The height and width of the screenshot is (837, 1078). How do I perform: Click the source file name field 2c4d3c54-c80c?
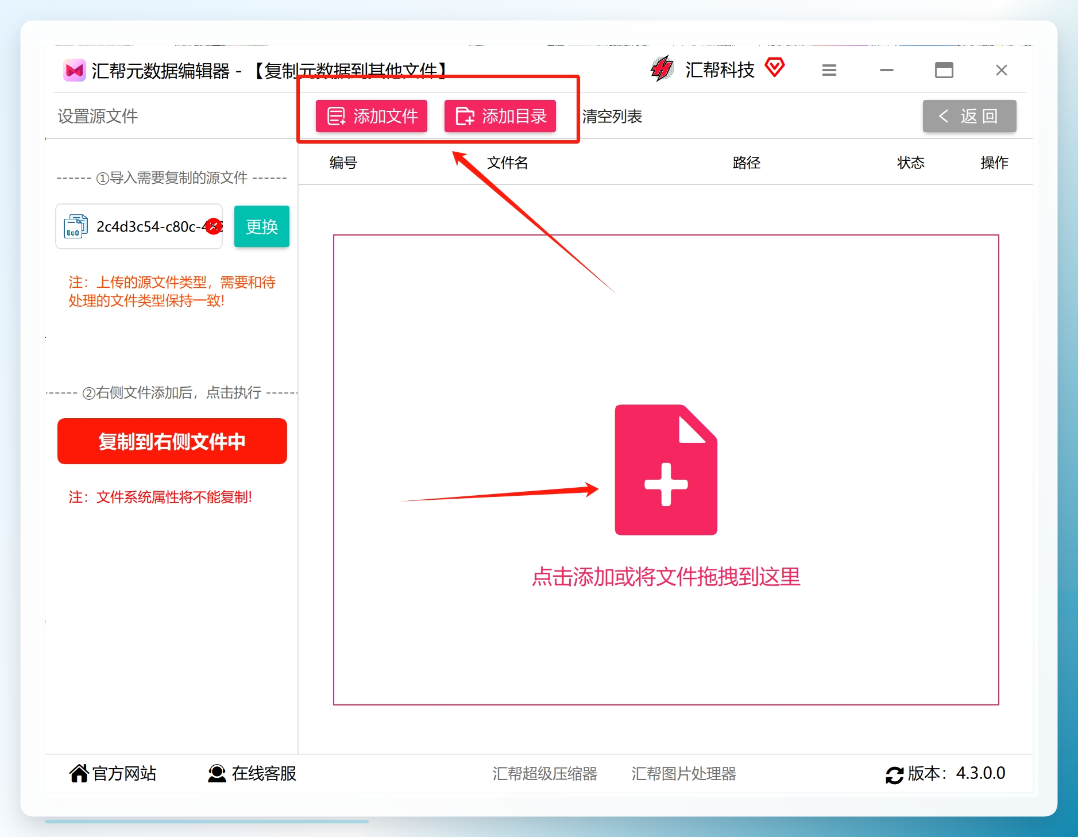tap(139, 226)
